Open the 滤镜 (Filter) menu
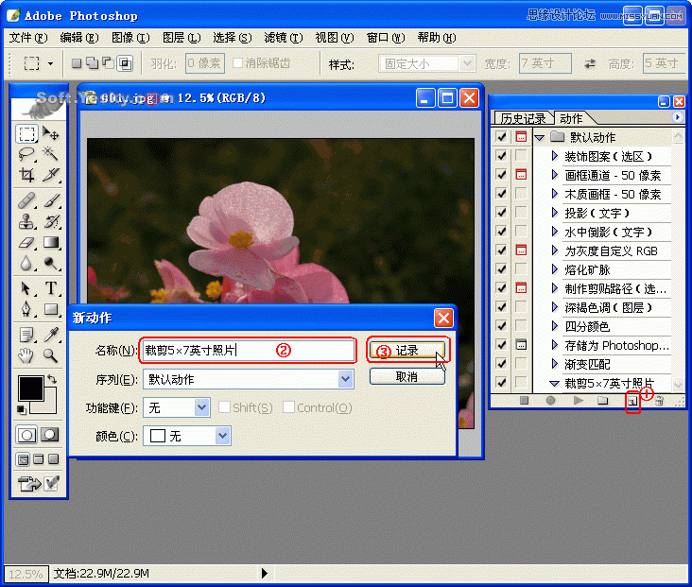The width and height of the screenshot is (692, 587). pyautogui.click(x=283, y=38)
